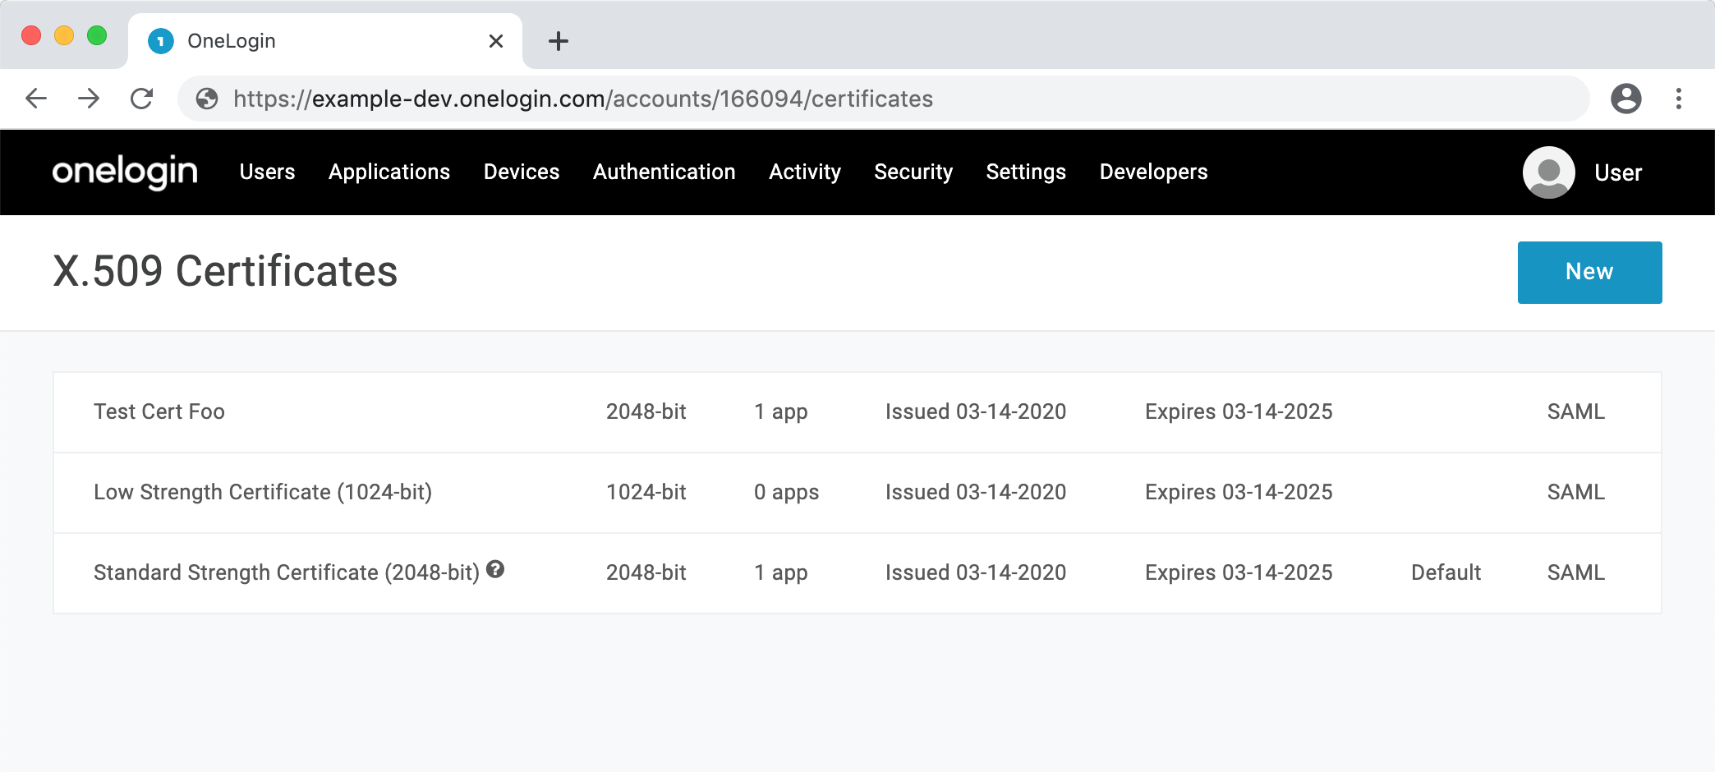1715x772 pixels.
Task: Click 1 app in the Standard Strength row
Action: [781, 573]
